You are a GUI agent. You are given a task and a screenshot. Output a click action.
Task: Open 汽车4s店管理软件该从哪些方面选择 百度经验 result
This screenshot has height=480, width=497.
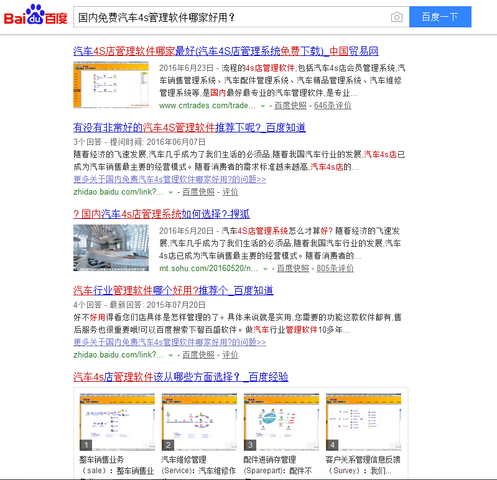pos(180,377)
